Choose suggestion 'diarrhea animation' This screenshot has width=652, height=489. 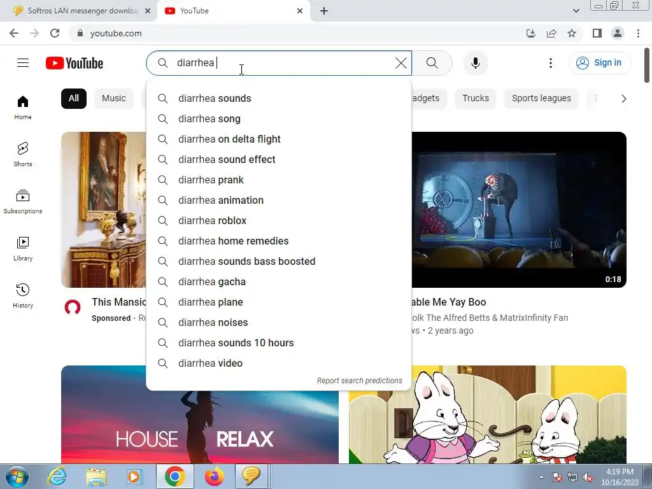(x=279, y=201)
